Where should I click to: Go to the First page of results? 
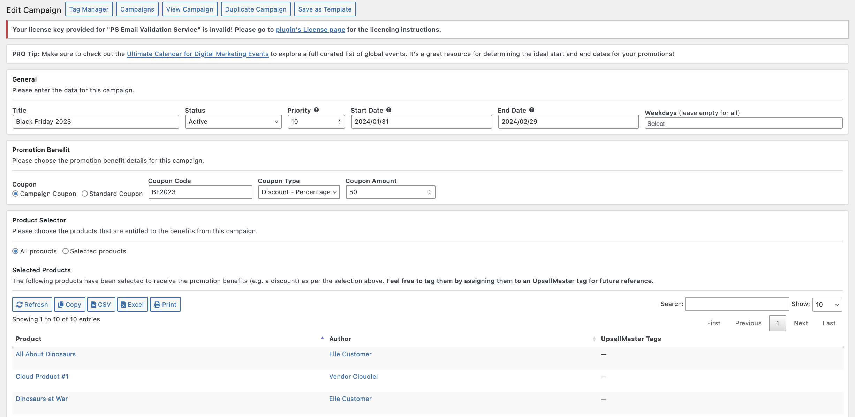(x=713, y=323)
